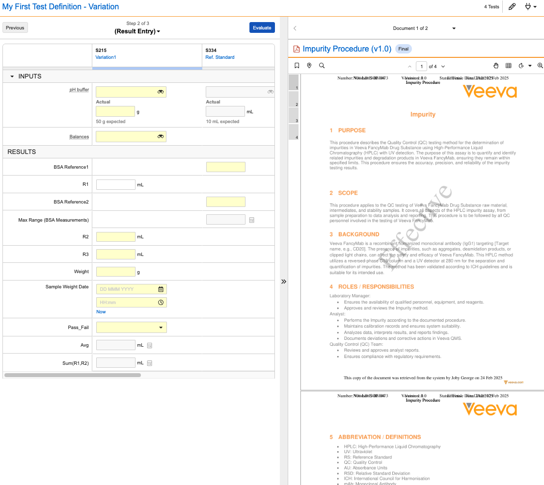This screenshot has width=544, height=485.
Task: Click the BSA Reference2 input field
Action: click(x=226, y=202)
